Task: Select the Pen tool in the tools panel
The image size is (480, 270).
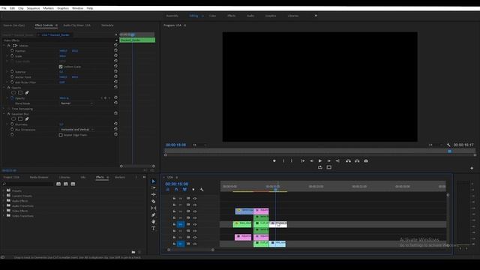Action: point(153,215)
